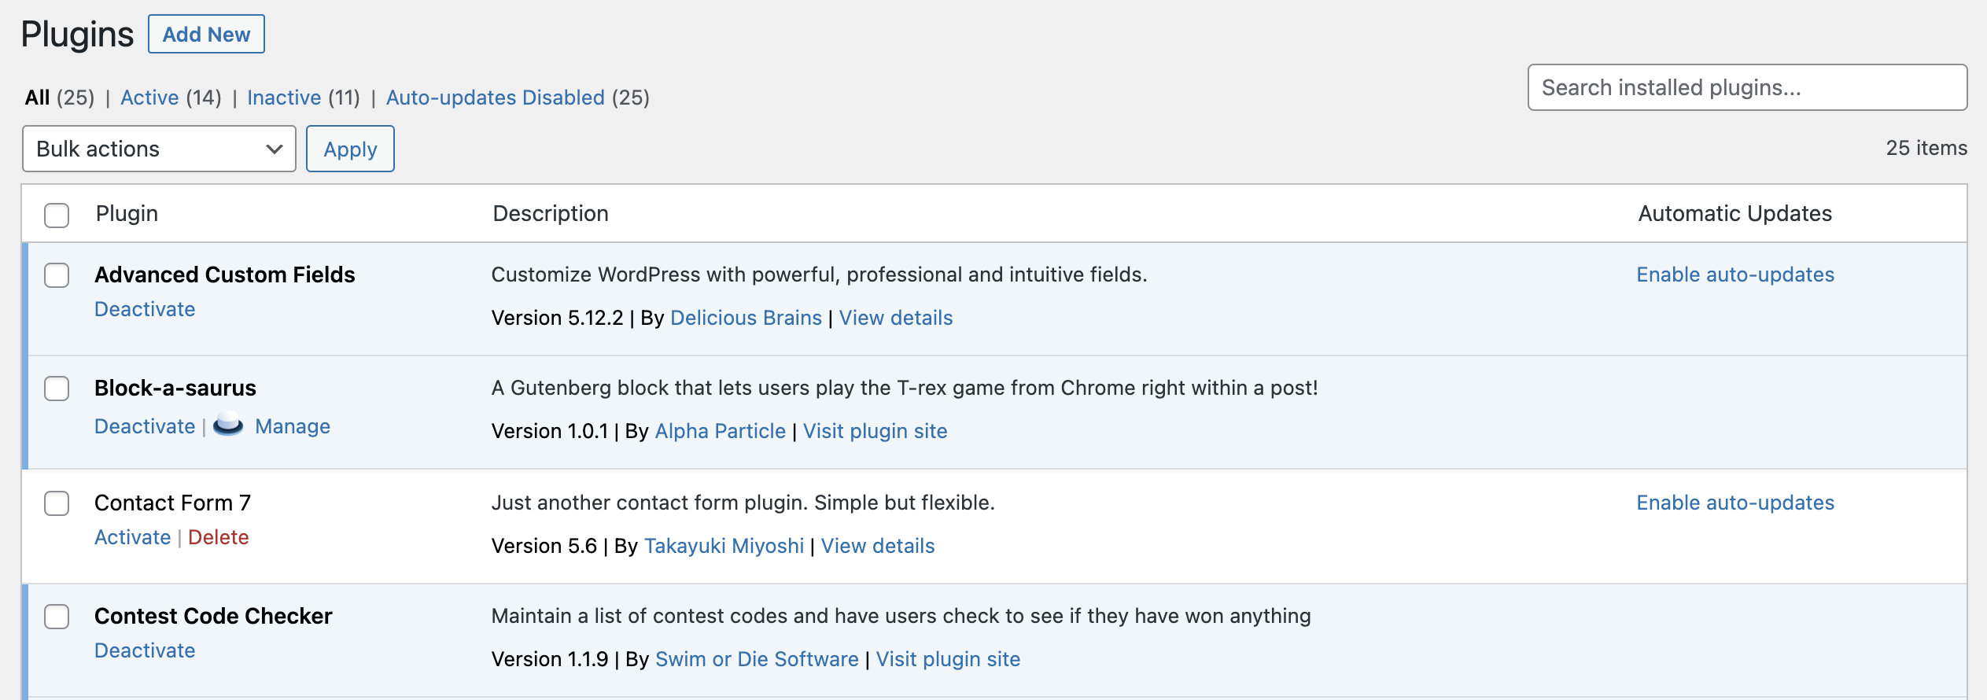The width and height of the screenshot is (1987, 700).
Task: Filter by Inactive plugins
Action: coord(284,98)
